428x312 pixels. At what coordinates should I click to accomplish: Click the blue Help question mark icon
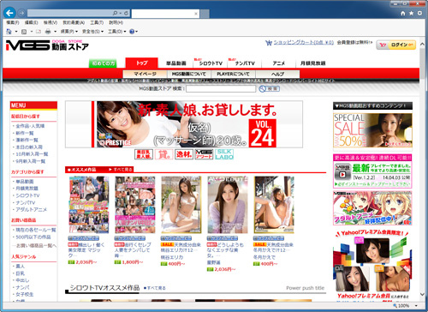[132, 32]
